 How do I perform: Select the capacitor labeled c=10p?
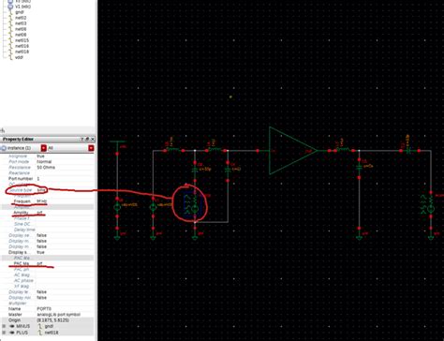(x=195, y=170)
